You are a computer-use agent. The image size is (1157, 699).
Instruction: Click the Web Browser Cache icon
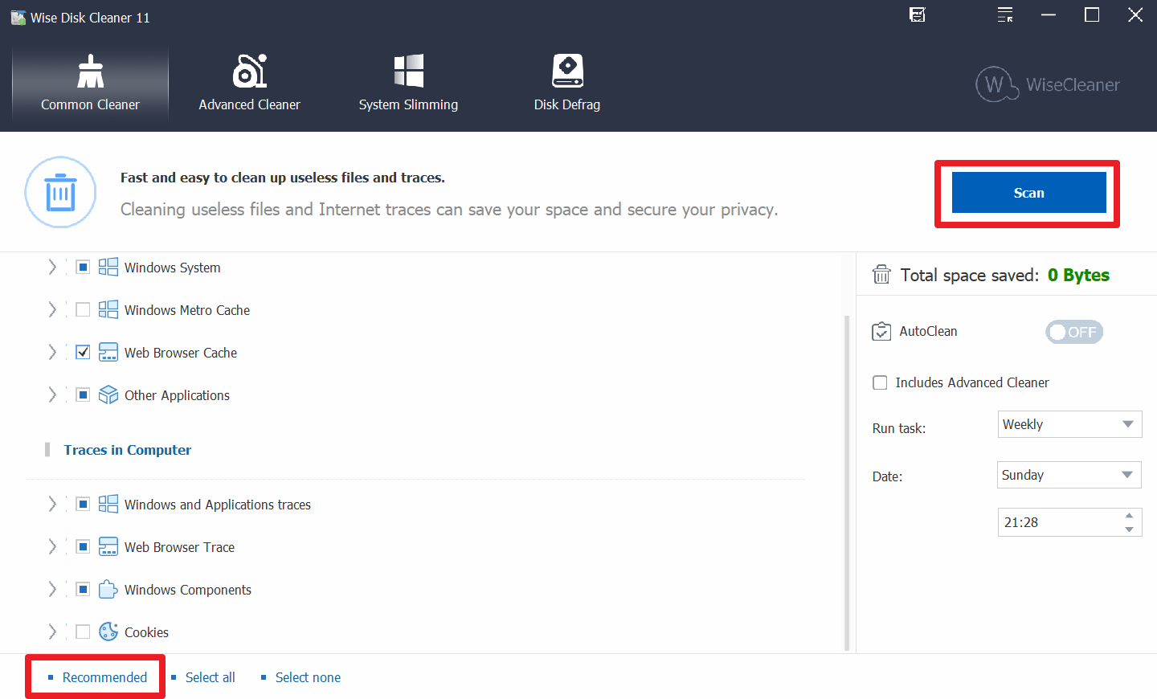click(x=108, y=352)
